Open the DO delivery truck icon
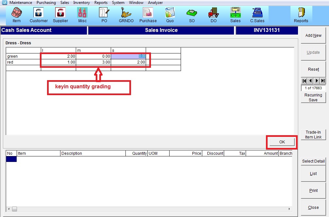 213,15
